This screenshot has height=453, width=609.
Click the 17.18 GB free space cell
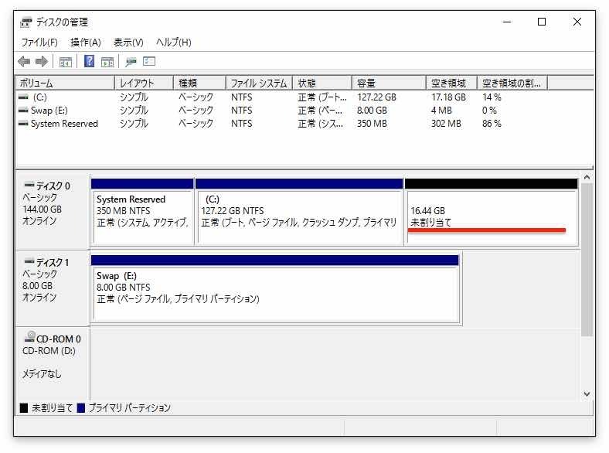click(448, 97)
